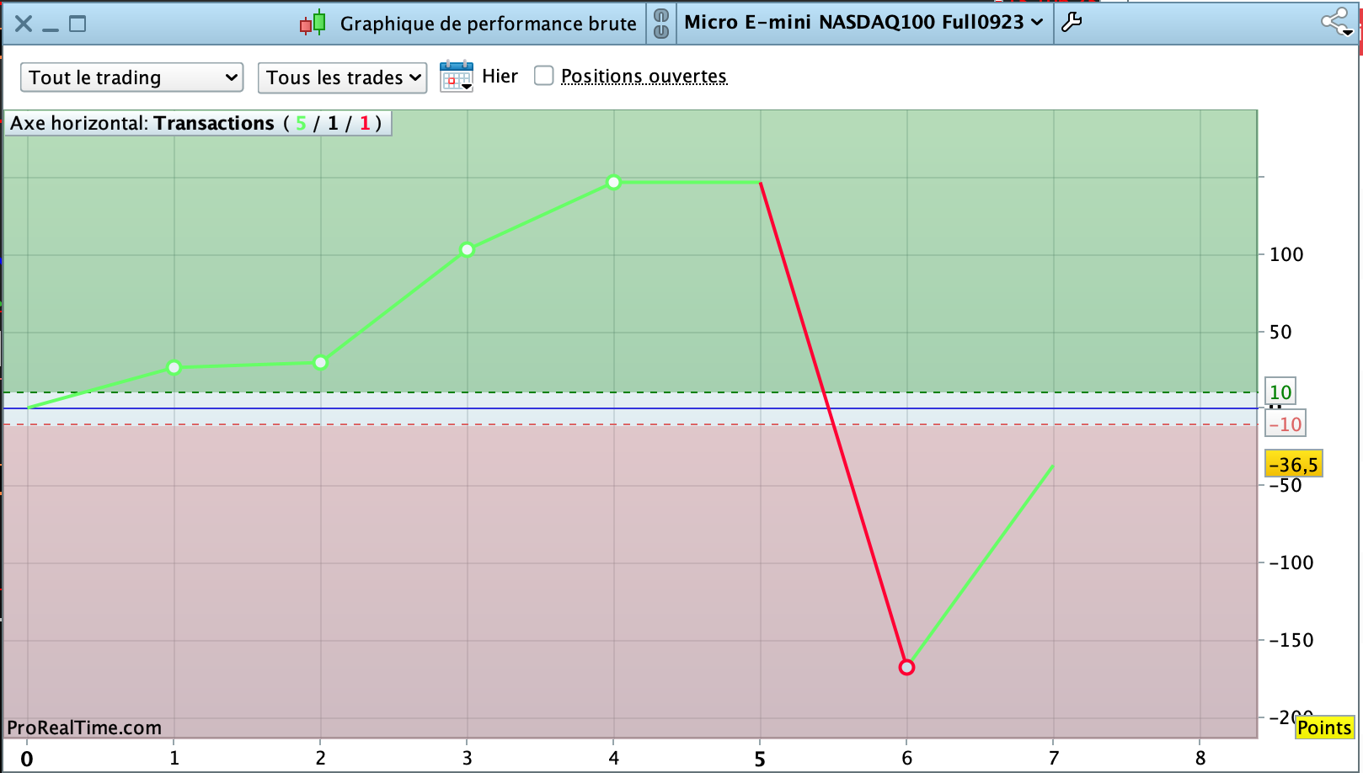1363x773 pixels.
Task: Select the trade 2 data point
Action: 321,363
